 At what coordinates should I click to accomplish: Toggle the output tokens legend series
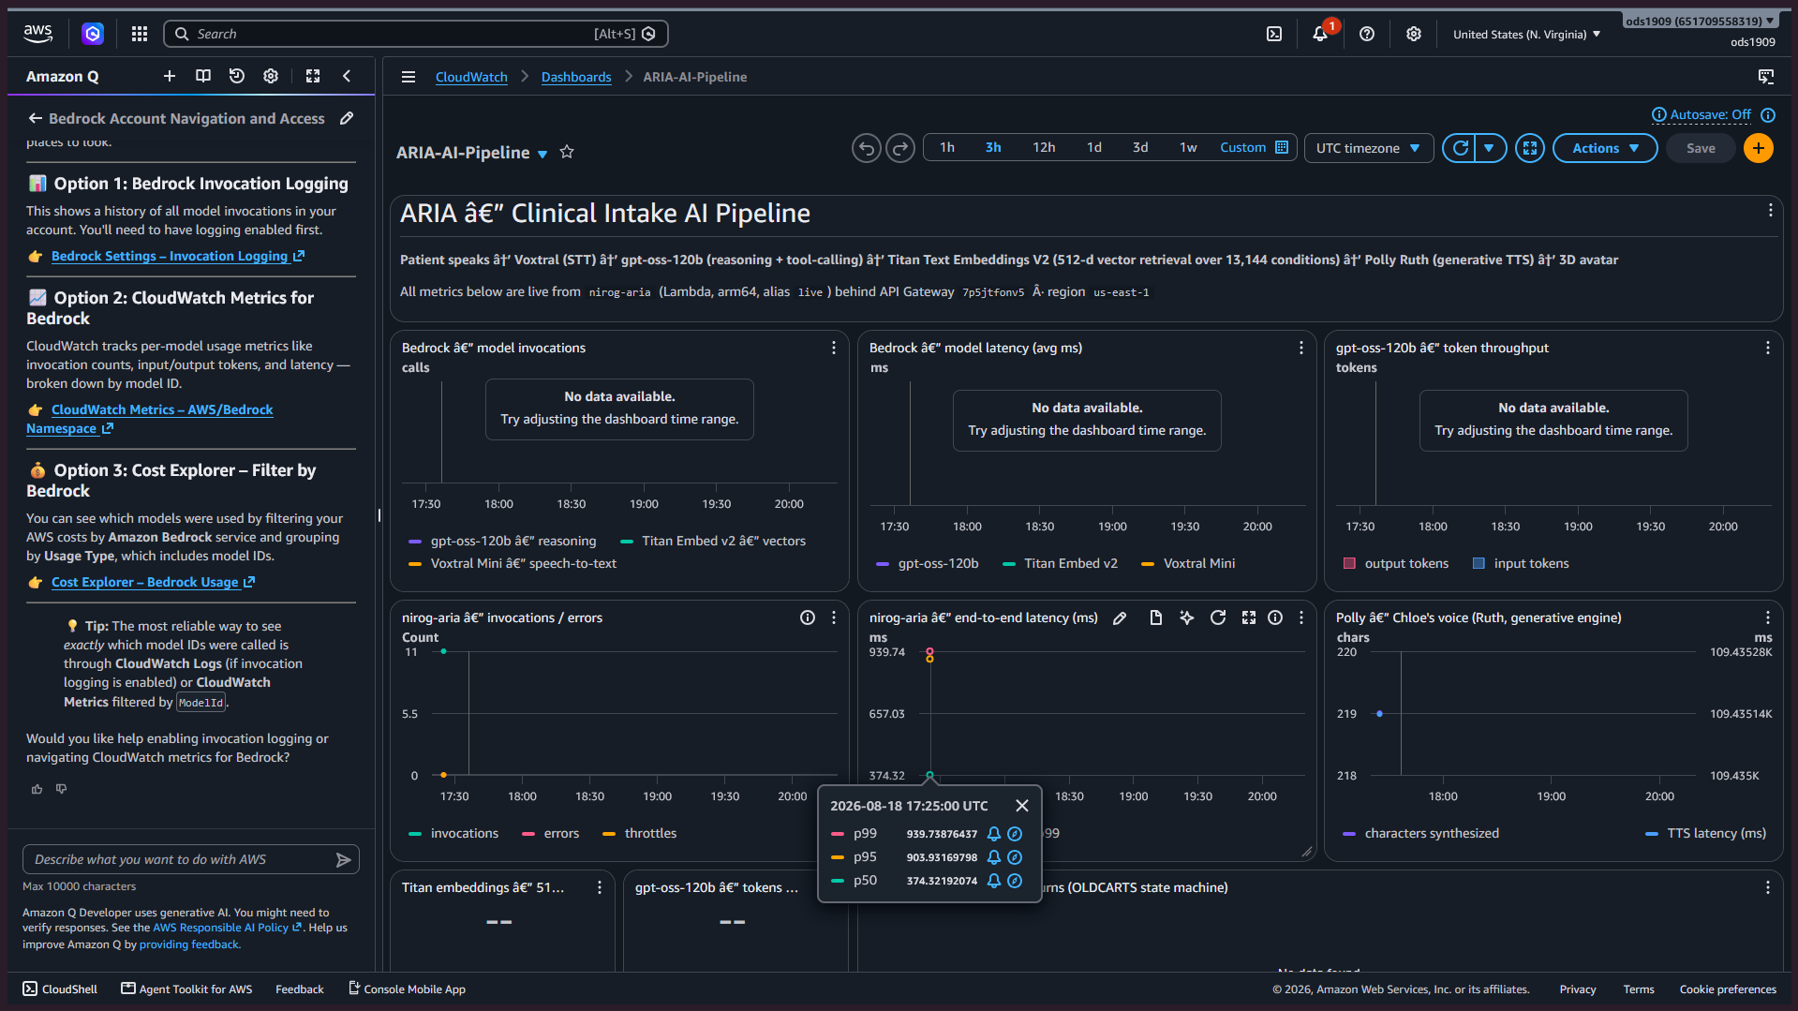(x=1396, y=563)
